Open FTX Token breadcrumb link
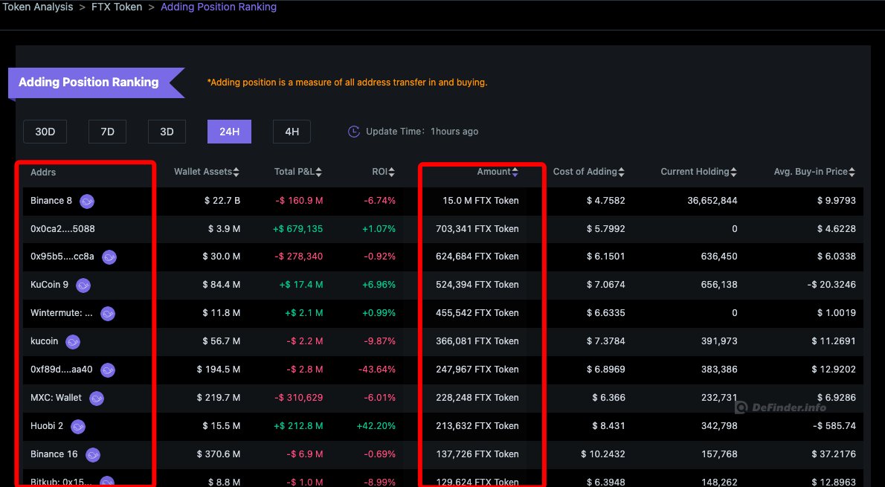 [x=117, y=7]
